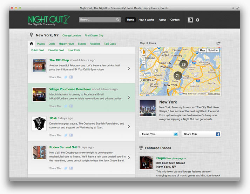Viewport: 250px width, 194px height.
Task: Open the Home nav item
Action: click(x=130, y=20)
